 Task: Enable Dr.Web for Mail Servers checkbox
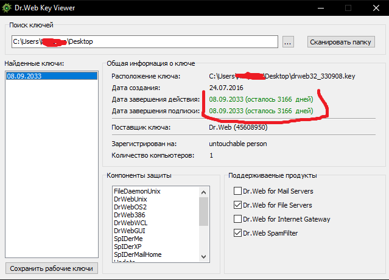pyautogui.click(x=237, y=191)
